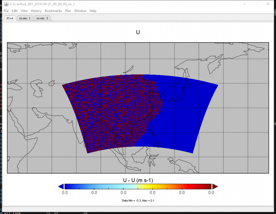
Task: Minimize the Panoply plot window
Action: [245, 4]
